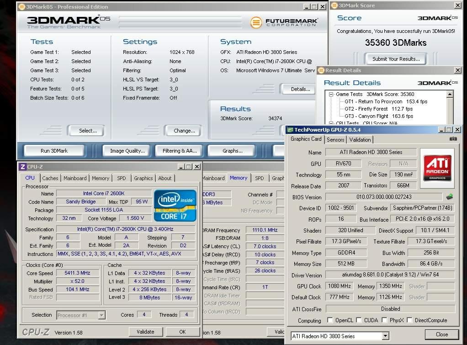Click the Memory clock field 1350 MHz

(x=390, y=286)
